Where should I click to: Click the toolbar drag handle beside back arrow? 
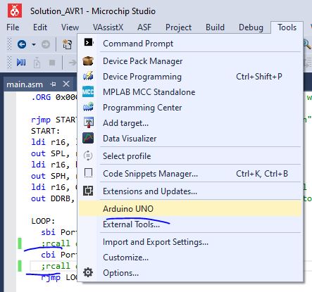coord(9,44)
